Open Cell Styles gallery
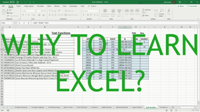Image resolution: width=200 pixels, height=112 pixels. tap(119, 13)
